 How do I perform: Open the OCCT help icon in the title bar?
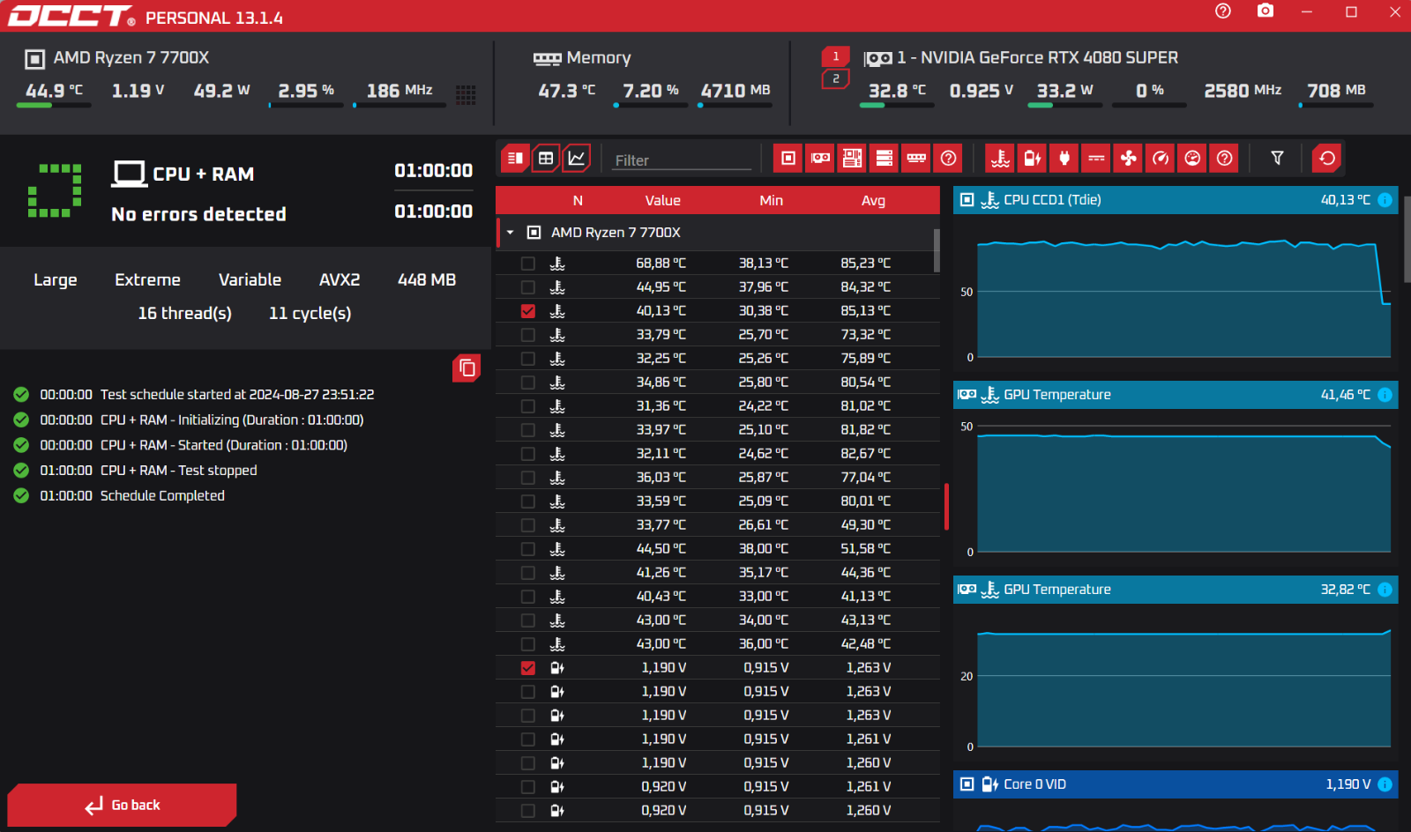click(1222, 11)
